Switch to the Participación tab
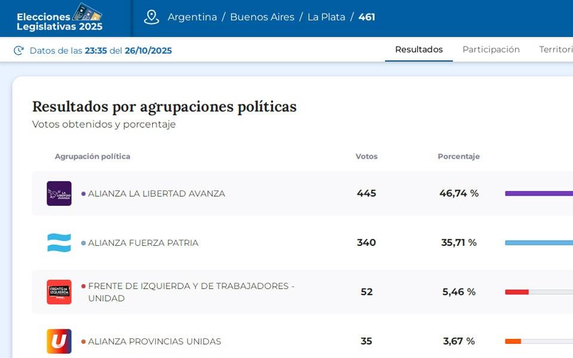The image size is (573, 358). [491, 50]
